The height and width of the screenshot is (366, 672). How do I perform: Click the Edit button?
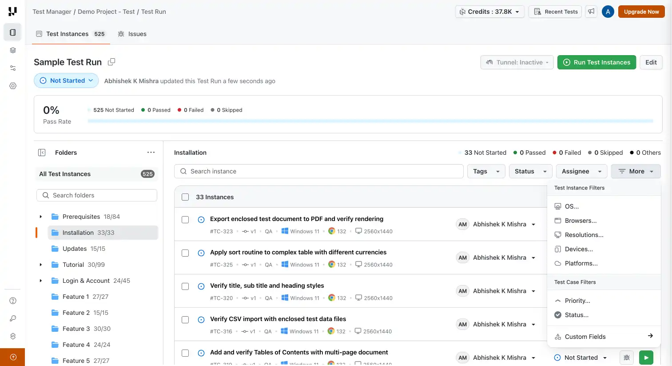651,62
